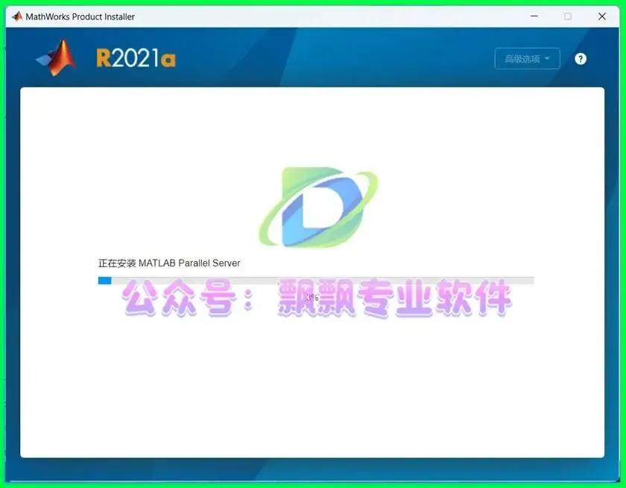Minimize the installer window
626x488 pixels.
[x=534, y=16]
